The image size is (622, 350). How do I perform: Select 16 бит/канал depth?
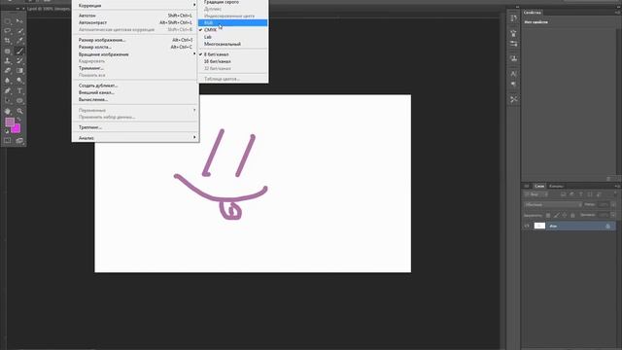[233, 61]
